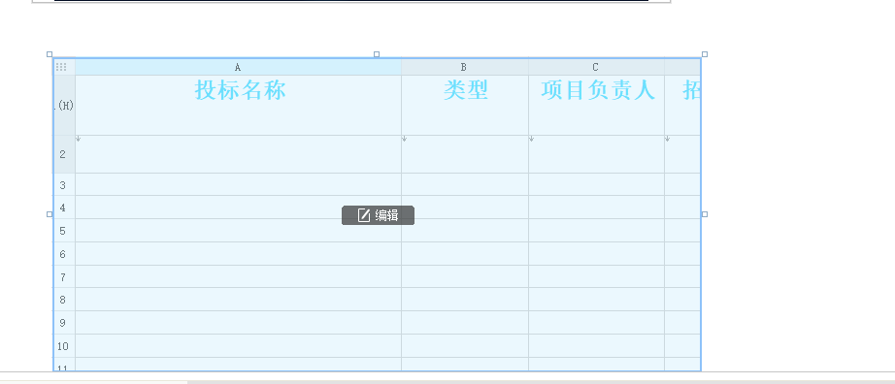
Task: Click the top-center resize handle
Action: point(377,54)
